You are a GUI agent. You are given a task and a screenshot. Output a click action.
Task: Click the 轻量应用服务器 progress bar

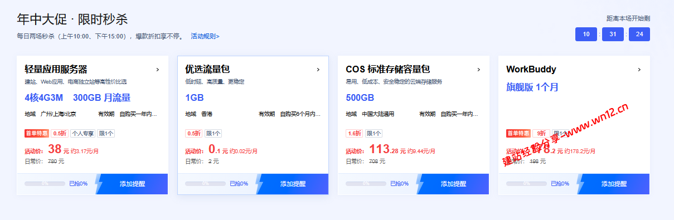coord(45,183)
